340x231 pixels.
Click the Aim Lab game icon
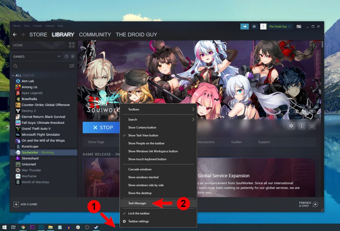tap(18, 81)
